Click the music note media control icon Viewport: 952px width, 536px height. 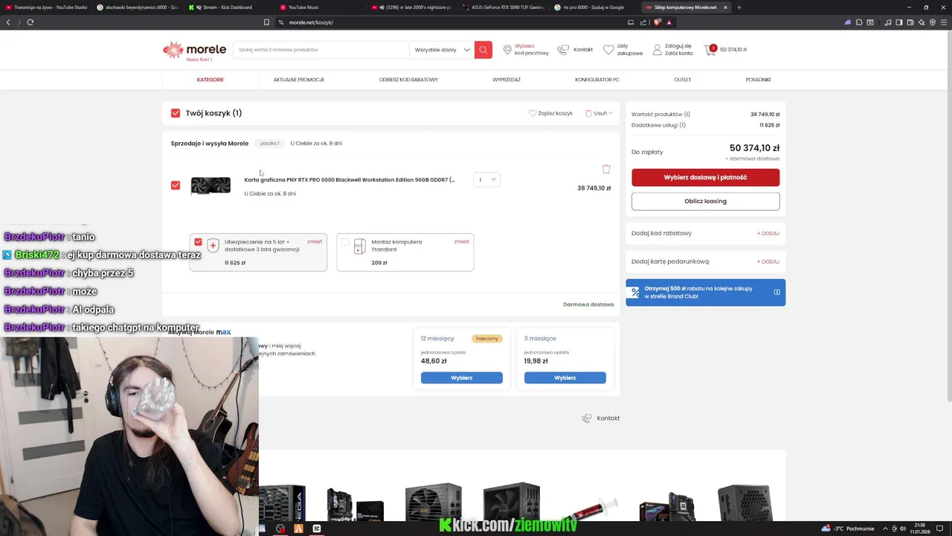888,22
